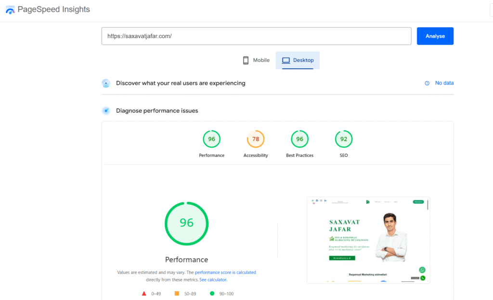Image resolution: width=493 pixels, height=300 pixels.
Task: Click the real users experience icon
Action: 106,83
